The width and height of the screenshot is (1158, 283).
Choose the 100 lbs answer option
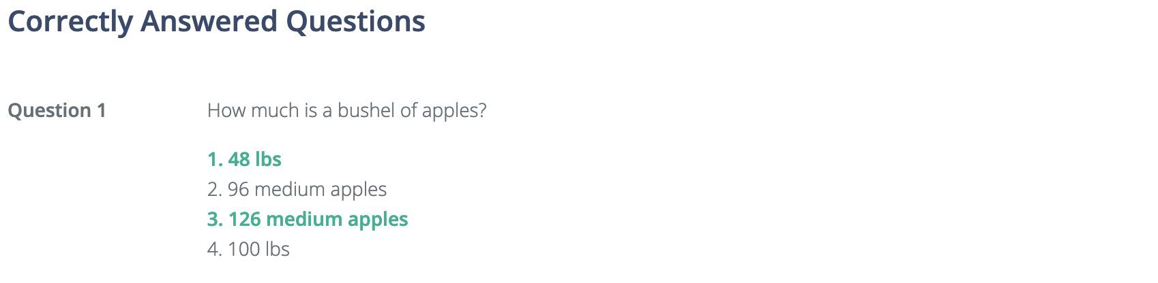pyautogui.click(x=248, y=249)
